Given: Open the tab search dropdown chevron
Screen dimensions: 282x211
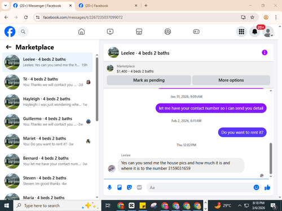Looking at the screenshot, I should click(x=6, y=6).
